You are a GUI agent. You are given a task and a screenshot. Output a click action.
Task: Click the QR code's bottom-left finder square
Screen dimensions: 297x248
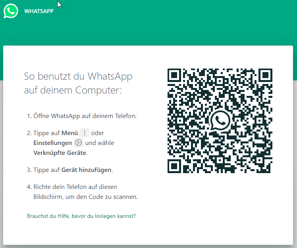point(175,166)
